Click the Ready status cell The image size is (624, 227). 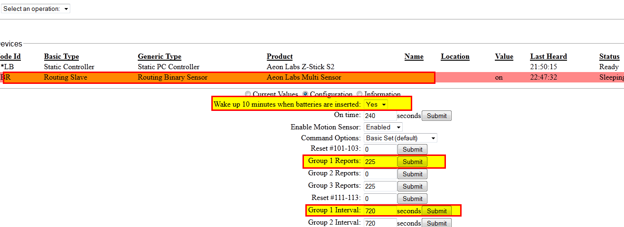(x=609, y=67)
